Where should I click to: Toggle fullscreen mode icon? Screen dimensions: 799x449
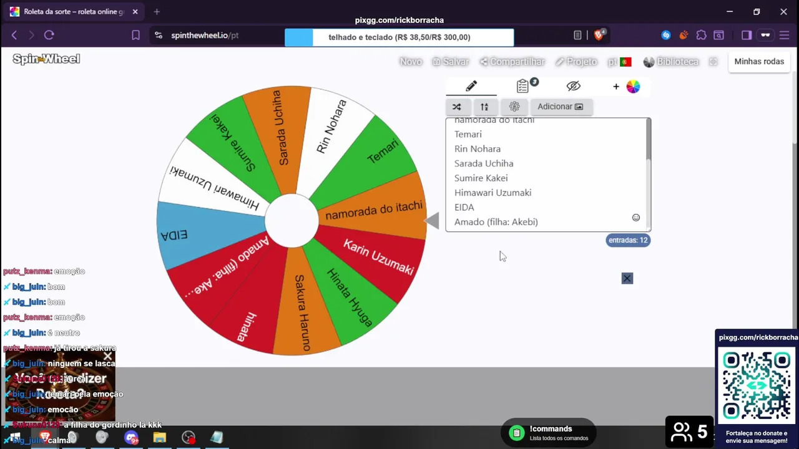tap(713, 62)
